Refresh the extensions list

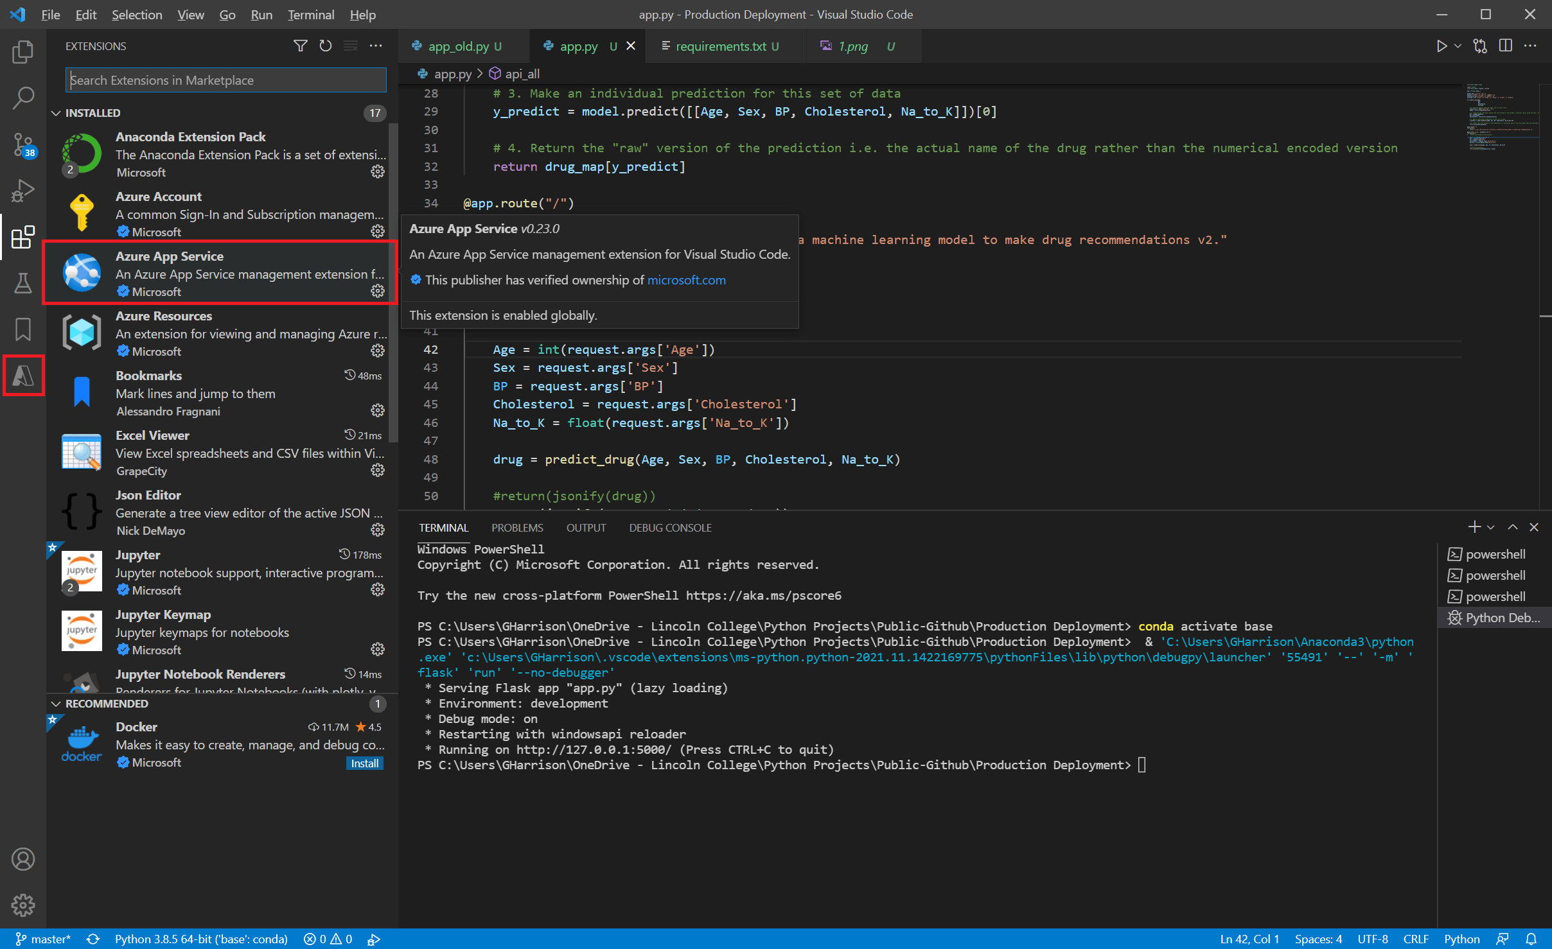pos(326,46)
